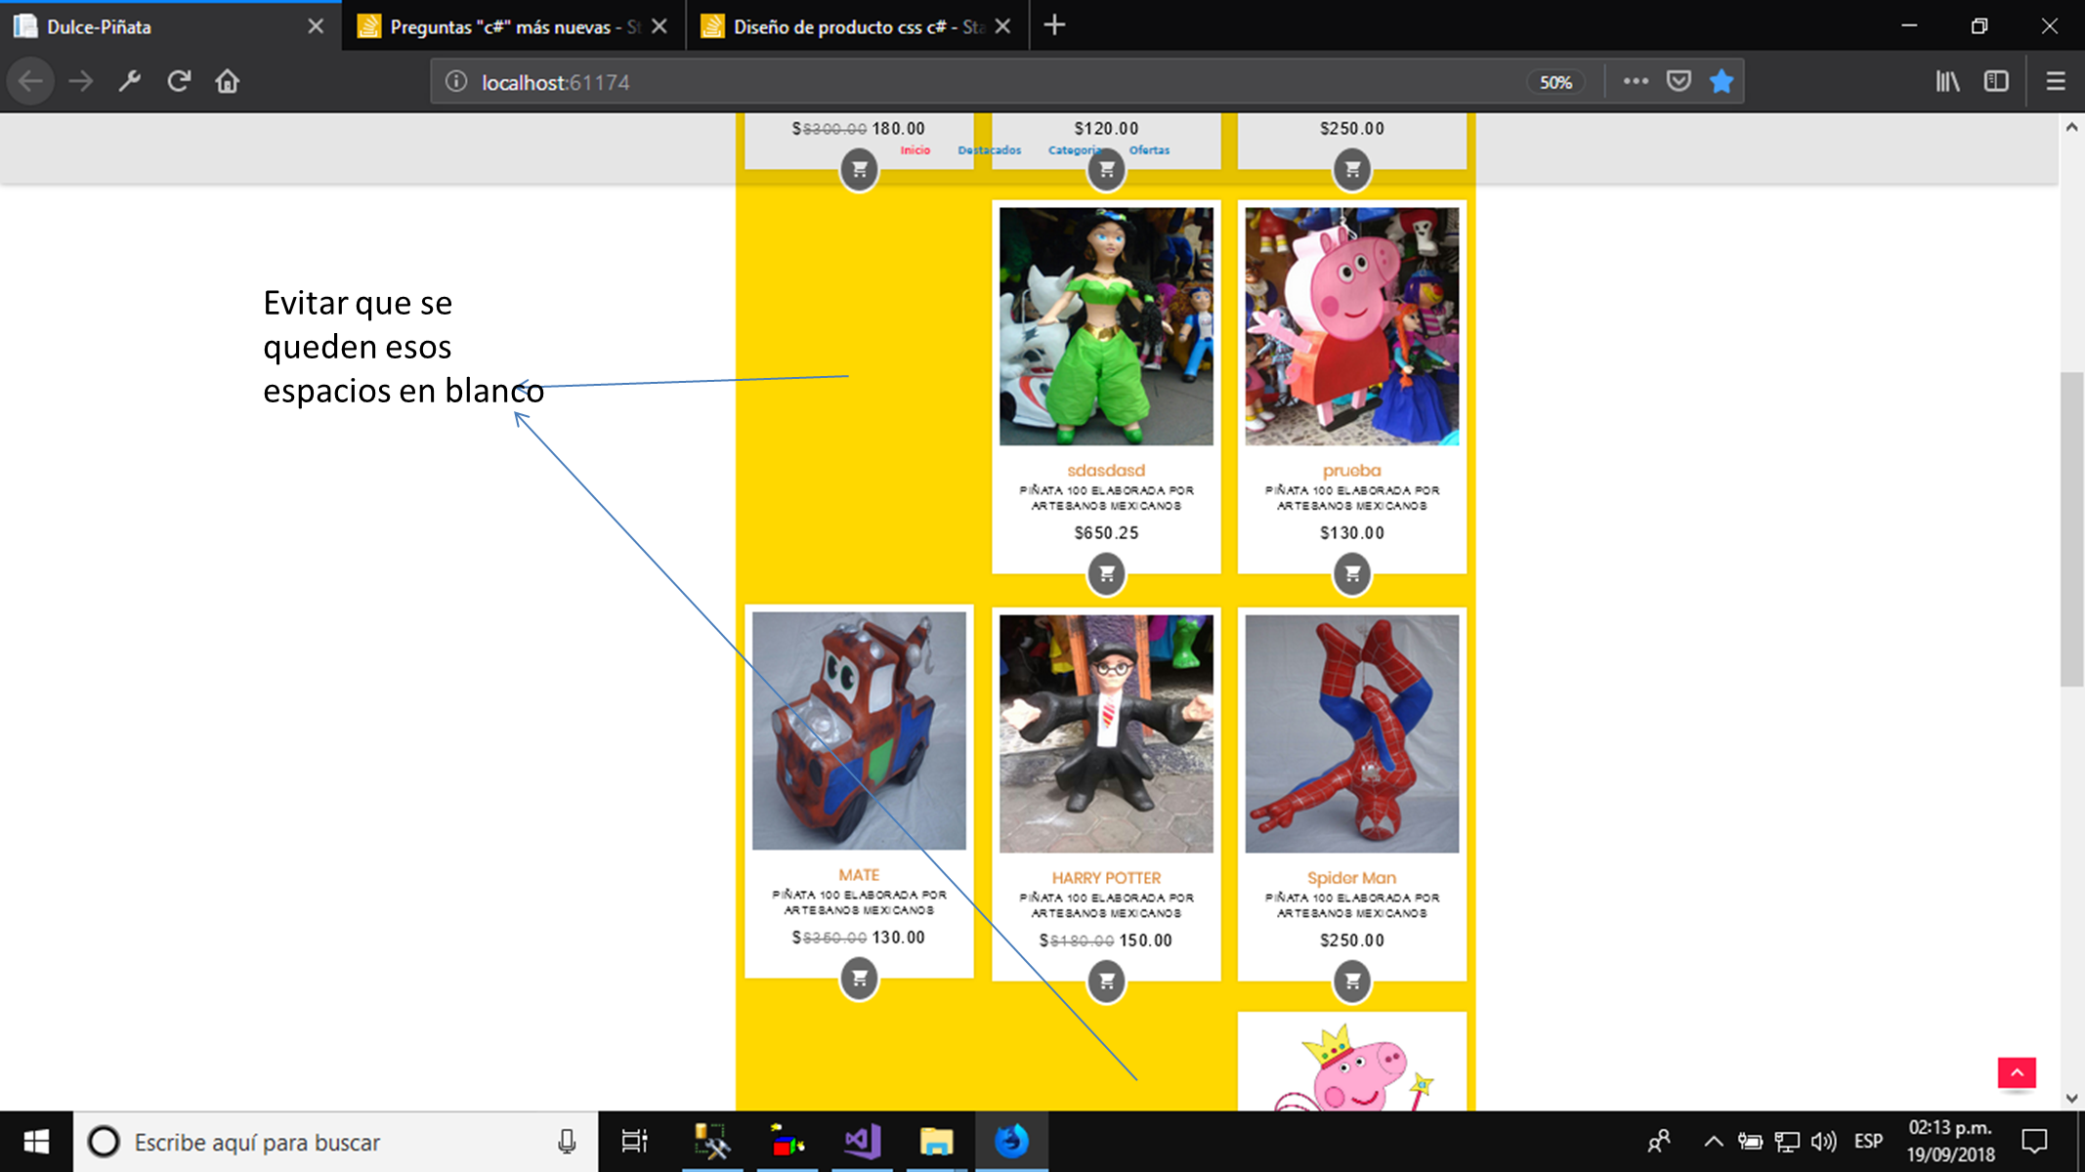Image resolution: width=2085 pixels, height=1172 pixels.
Task: Open the Categorias navigation link
Action: click(1075, 150)
